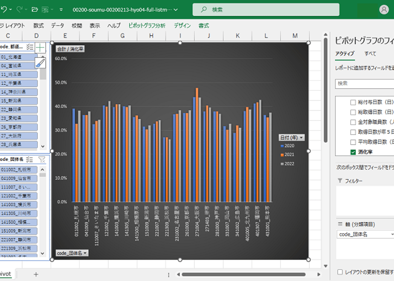Click the sheet tab bar options dots
Screen dimensions: 394x281
168,275
